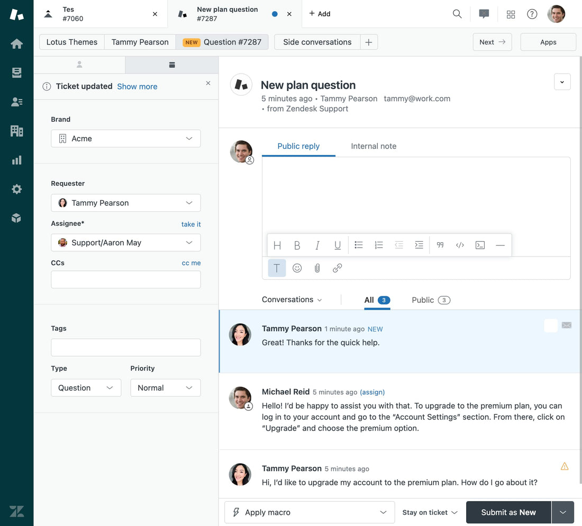Expand the Priority dropdown
The height and width of the screenshot is (526, 582).
pos(165,388)
